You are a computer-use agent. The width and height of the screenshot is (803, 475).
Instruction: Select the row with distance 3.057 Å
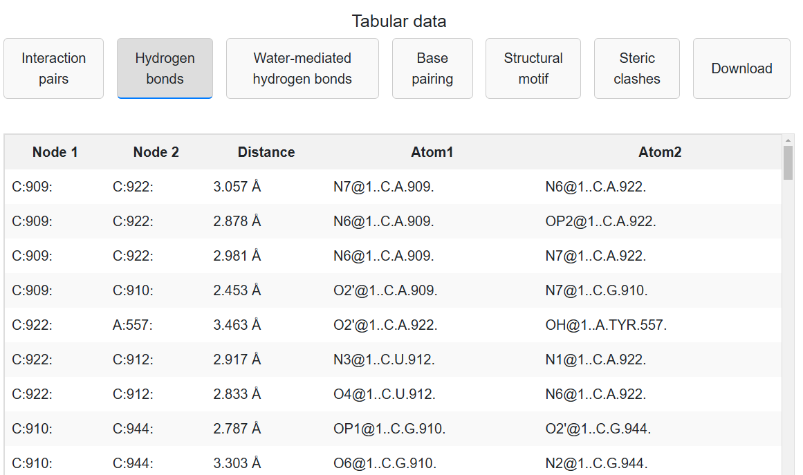(393, 187)
